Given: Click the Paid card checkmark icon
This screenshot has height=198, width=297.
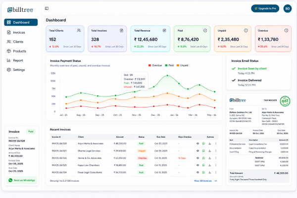Looking at the screenshot, I should point(205,30).
